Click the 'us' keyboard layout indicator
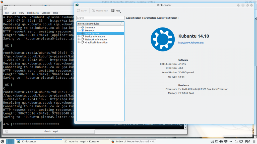 point(212,141)
